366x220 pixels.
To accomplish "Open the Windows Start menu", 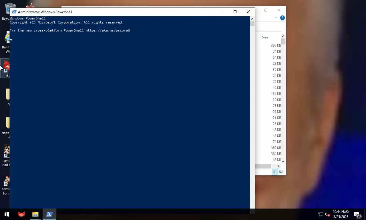I will tap(7, 214).
